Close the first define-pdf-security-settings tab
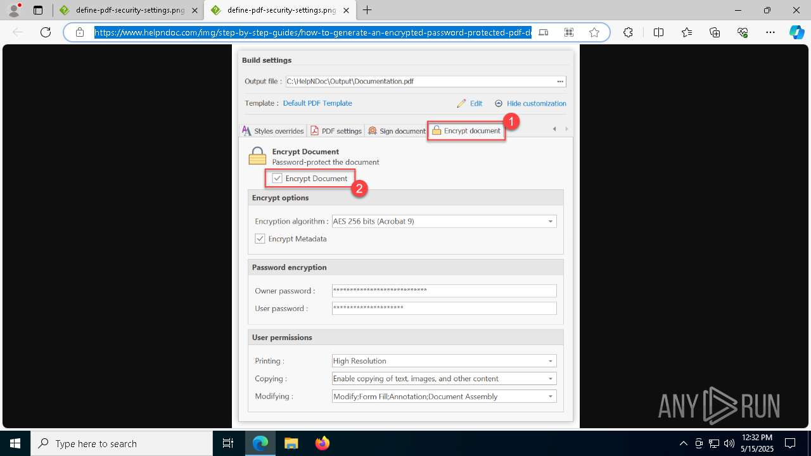This screenshot has width=811, height=456. tap(195, 10)
